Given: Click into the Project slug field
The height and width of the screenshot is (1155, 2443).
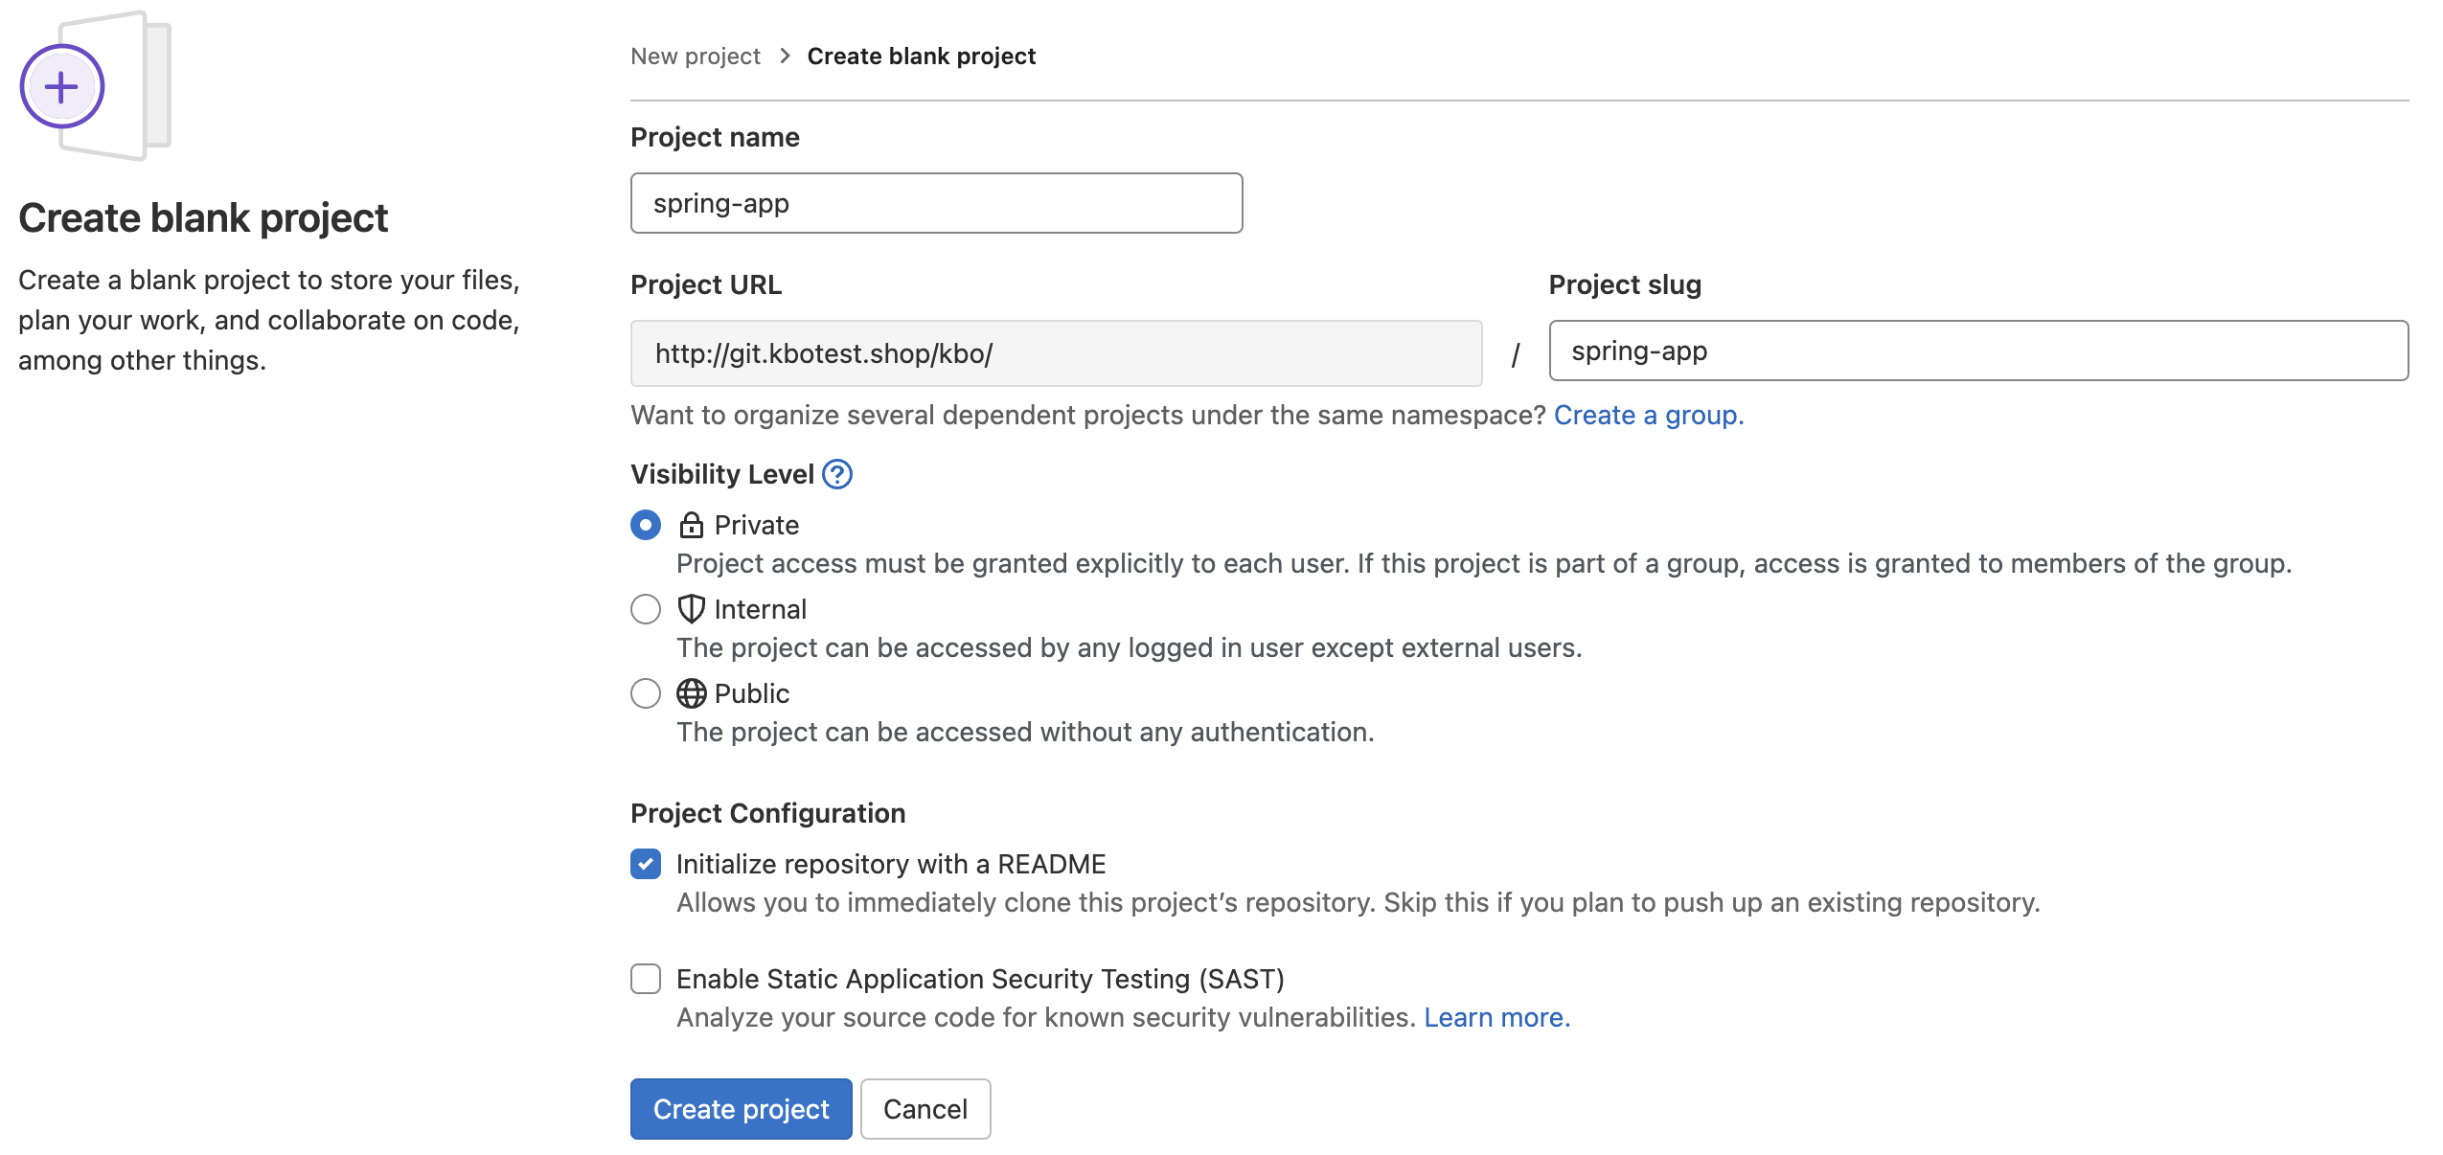Looking at the screenshot, I should click(x=1977, y=351).
